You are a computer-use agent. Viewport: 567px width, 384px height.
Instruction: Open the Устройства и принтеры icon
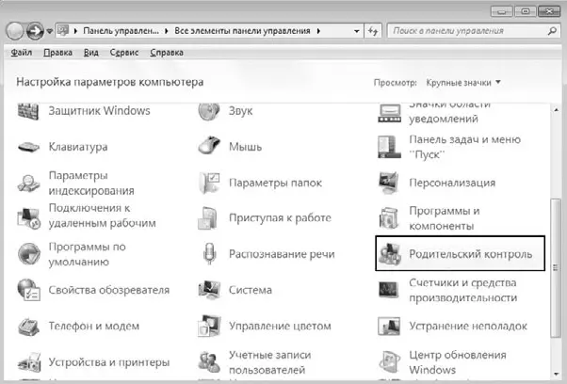pos(29,361)
